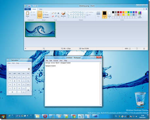Screen dimensions: 150x120
Task: Click the Cut scissors button
Action: [33, 12]
